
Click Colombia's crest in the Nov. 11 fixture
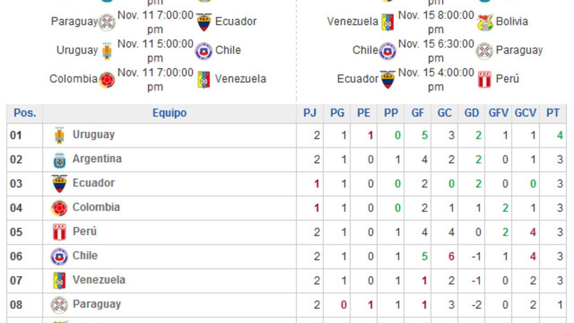coord(107,80)
